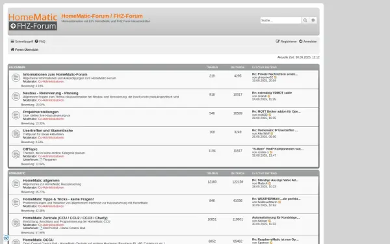Open HomeMatic allgemein forum
This screenshot has width=390, height=244.
[x=42, y=180]
